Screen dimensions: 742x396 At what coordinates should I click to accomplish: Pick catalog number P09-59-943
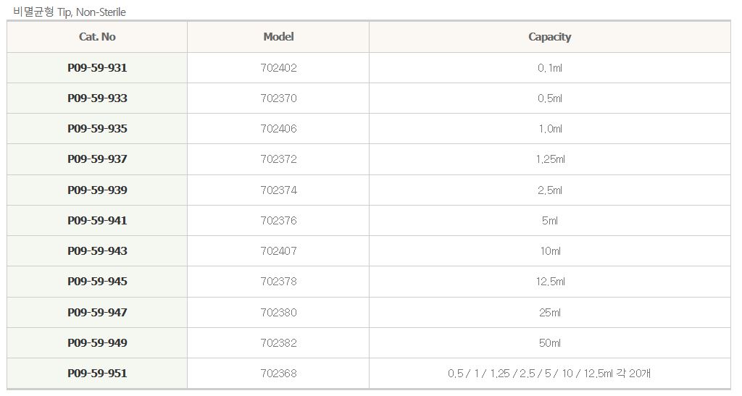tap(97, 251)
